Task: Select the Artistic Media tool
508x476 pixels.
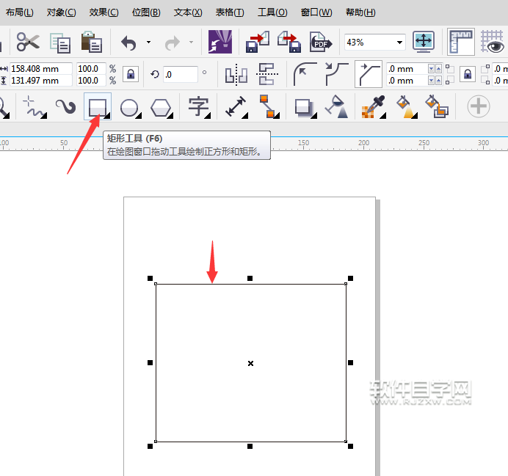Action: pyautogui.click(x=66, y=106)
